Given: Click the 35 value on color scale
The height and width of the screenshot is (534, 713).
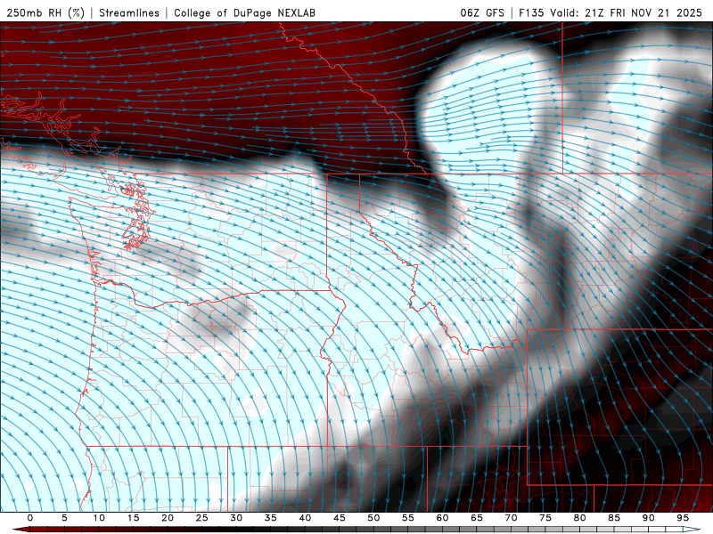Looking at the screenshot, I should (271, 518).
